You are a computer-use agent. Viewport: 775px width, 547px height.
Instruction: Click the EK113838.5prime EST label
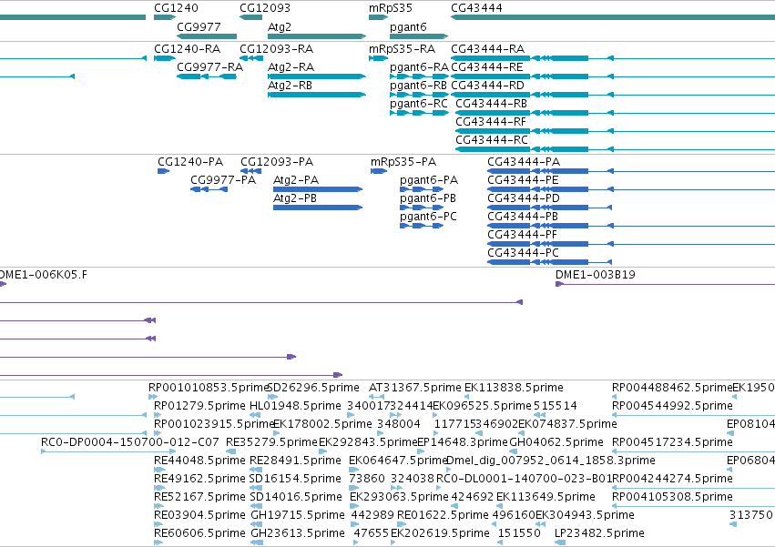pos(514,388)
